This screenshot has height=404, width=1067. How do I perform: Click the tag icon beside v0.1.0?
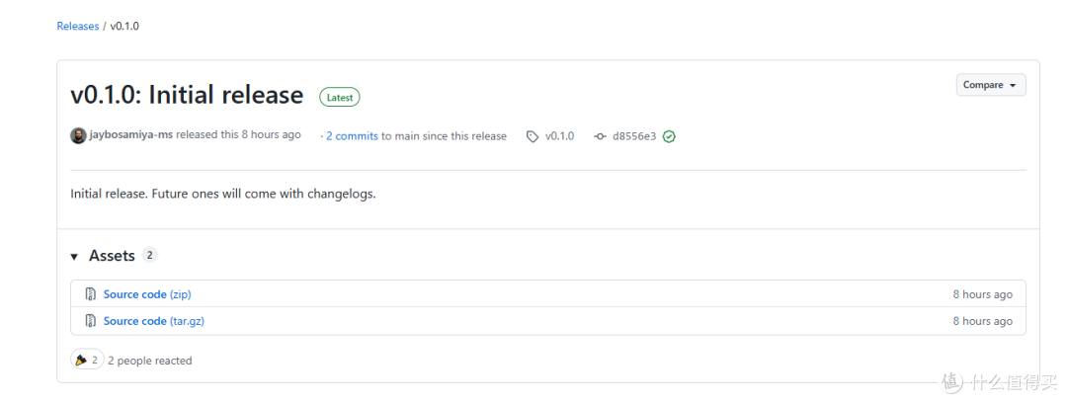pyautogui.click(x=533, y=136)
